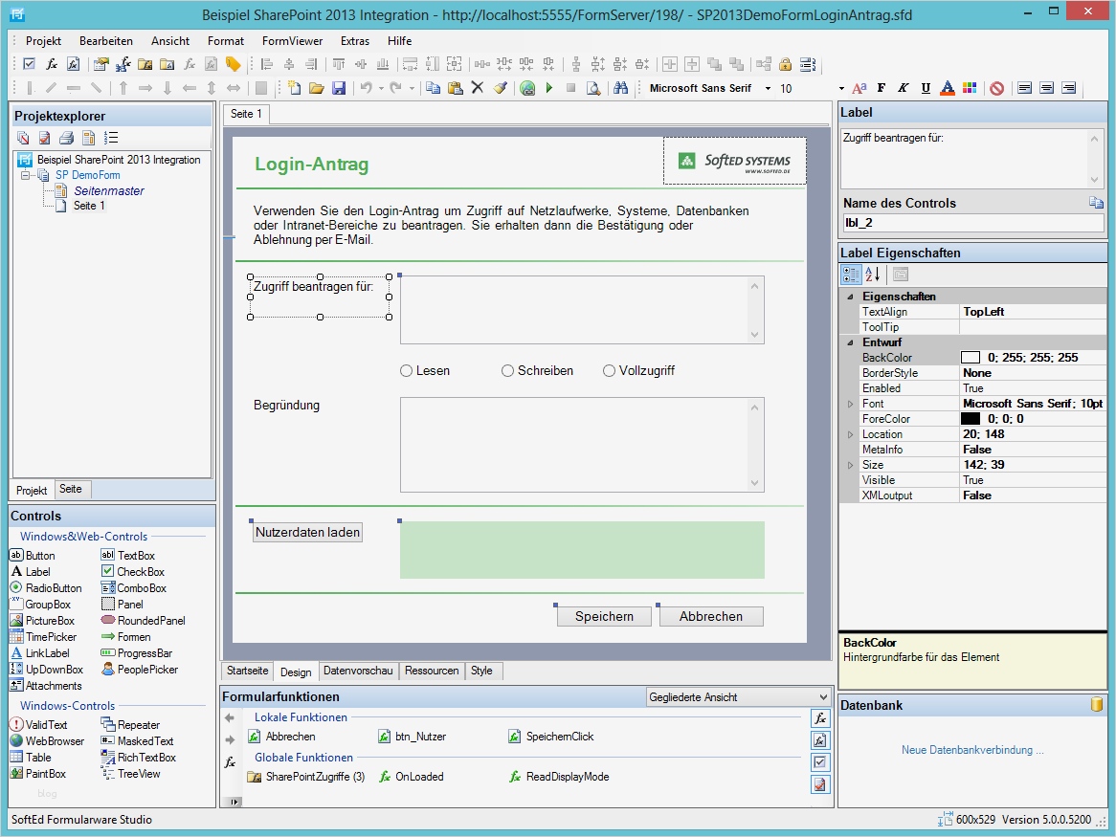Toggle underline text formatting
Viewport: 1116px width, 837px height.
click(x=926, y=88)
